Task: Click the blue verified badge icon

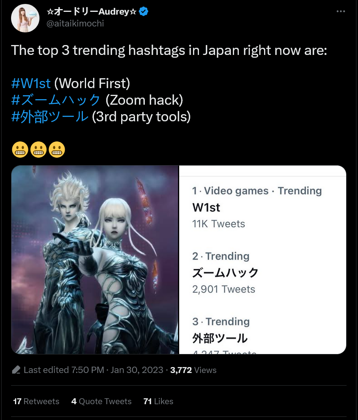Action: pyautogui.click(x=144, y=11)
